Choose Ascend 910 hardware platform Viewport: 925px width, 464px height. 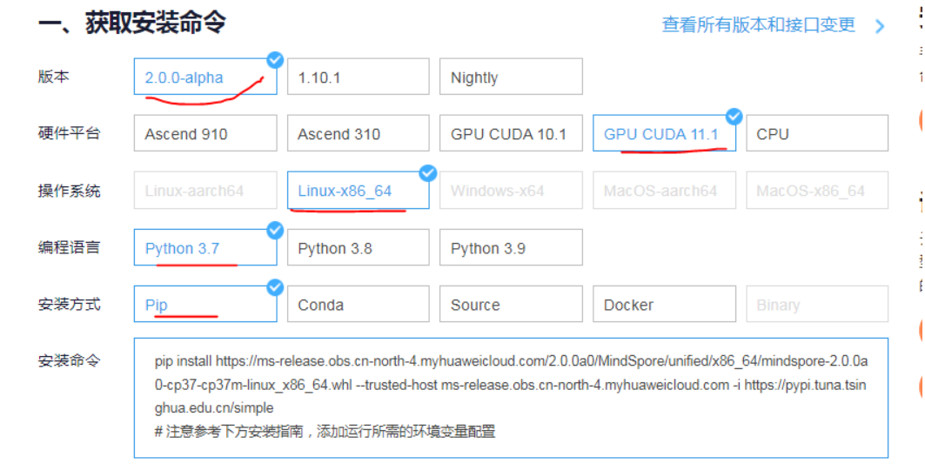click(x=205, y=134)
